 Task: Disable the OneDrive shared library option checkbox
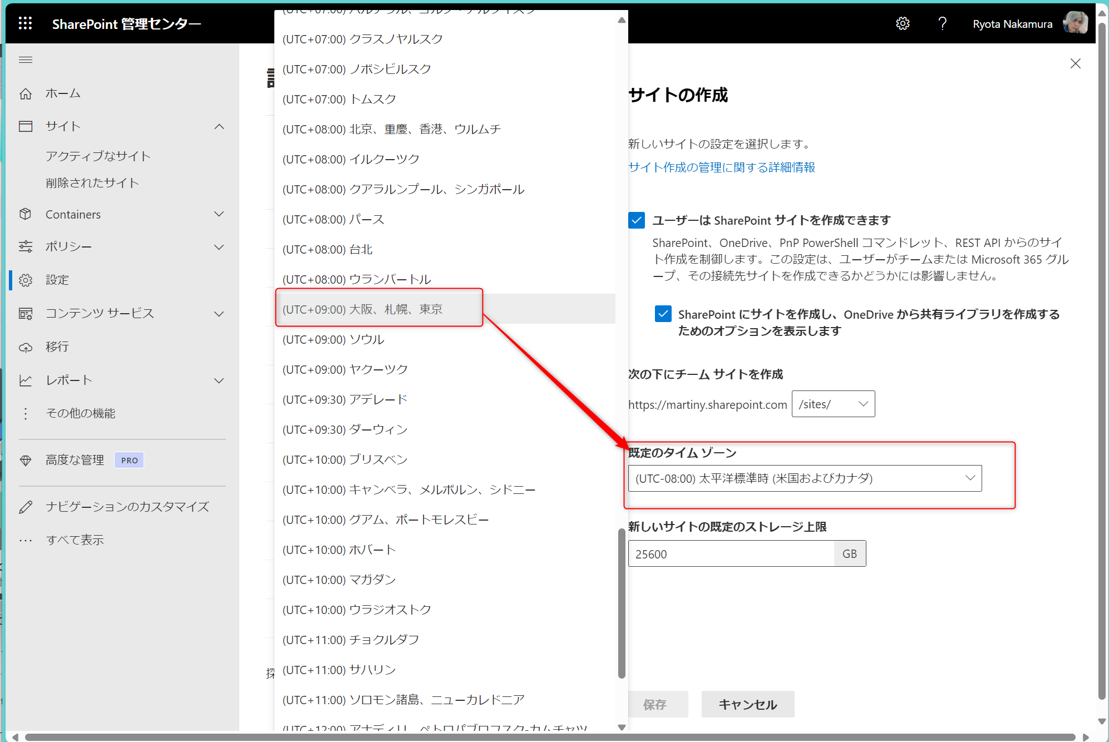coord(663,314)
